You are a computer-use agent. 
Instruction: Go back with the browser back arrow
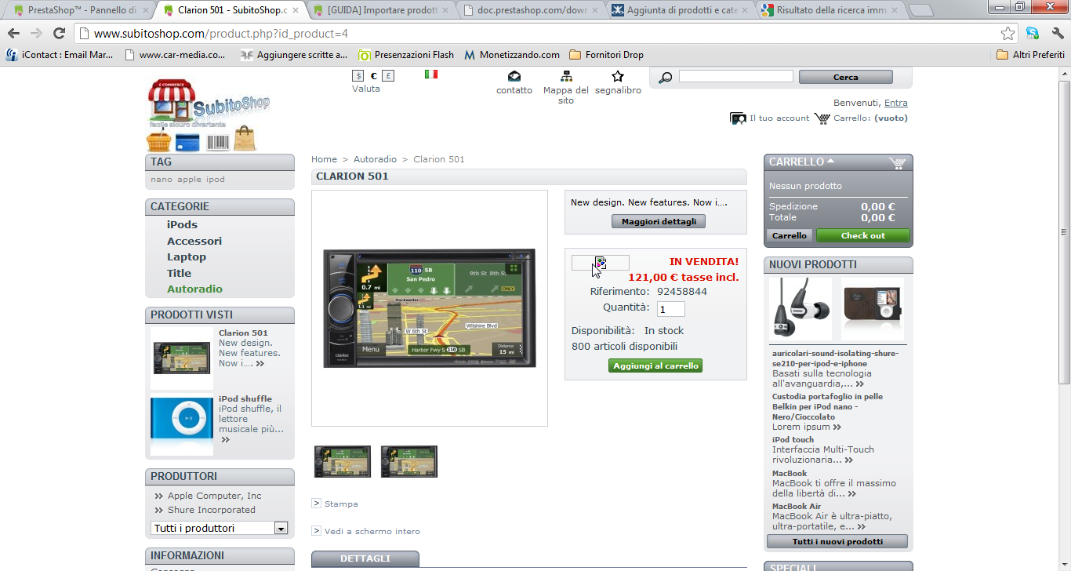(13, 34)
